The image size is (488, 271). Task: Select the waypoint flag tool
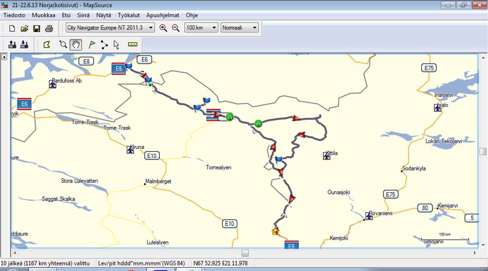[91, 45]
